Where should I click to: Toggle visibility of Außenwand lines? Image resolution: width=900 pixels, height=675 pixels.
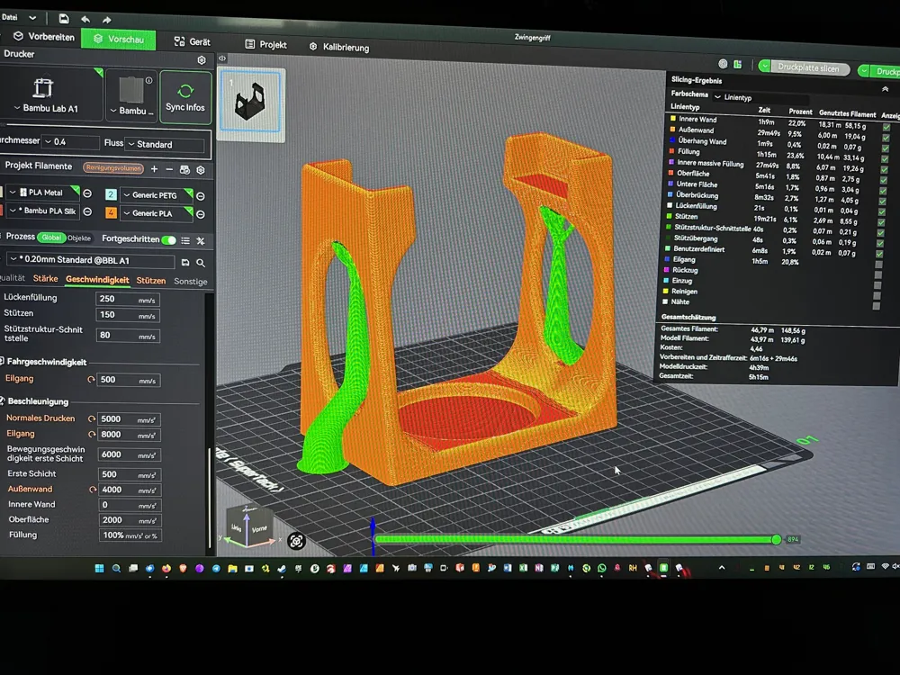[x=886, y=138]
